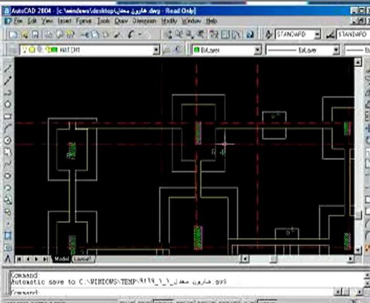The width and height of the screenshot is (370, 303).
Task: Open the Tool Palettes icon
Action: [237, 35]
